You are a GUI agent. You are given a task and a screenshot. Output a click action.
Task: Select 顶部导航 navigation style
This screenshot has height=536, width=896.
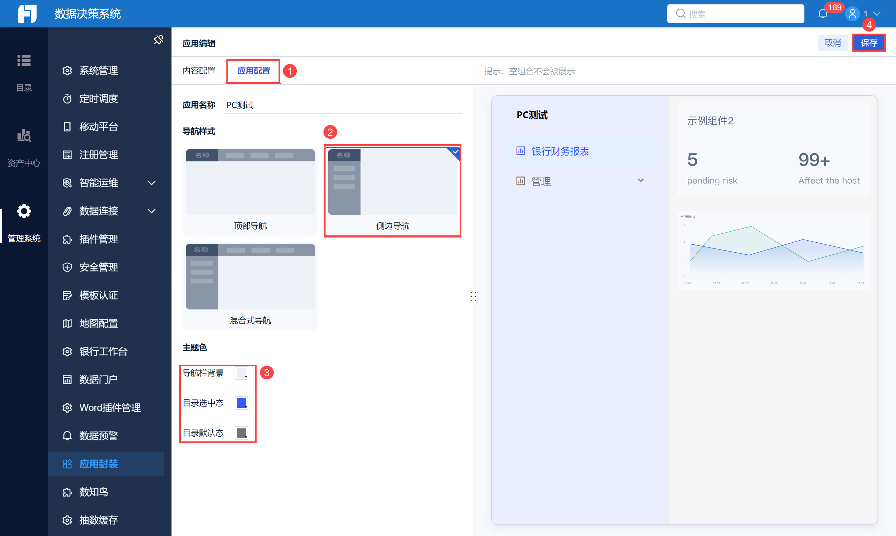(x=250, y=192)
